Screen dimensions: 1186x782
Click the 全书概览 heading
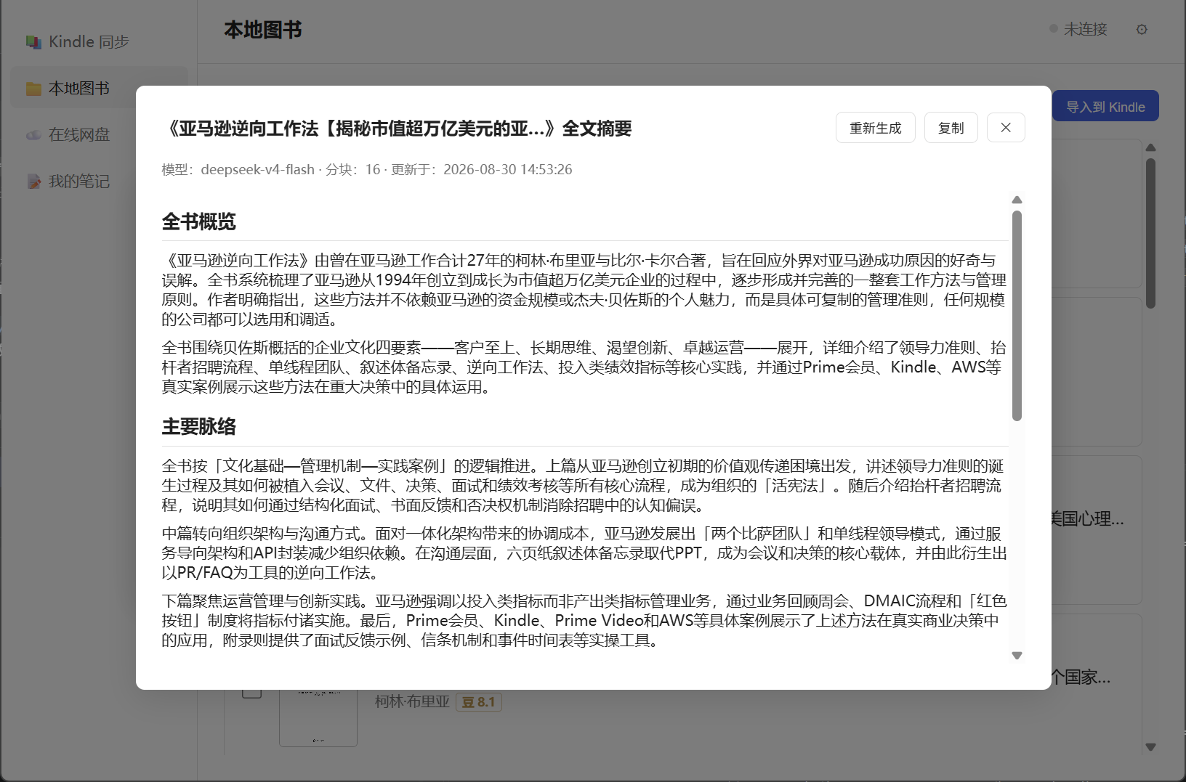(198, 221)
